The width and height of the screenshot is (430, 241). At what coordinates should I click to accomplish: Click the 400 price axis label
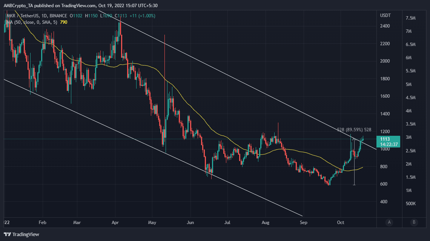coord(384,202)
